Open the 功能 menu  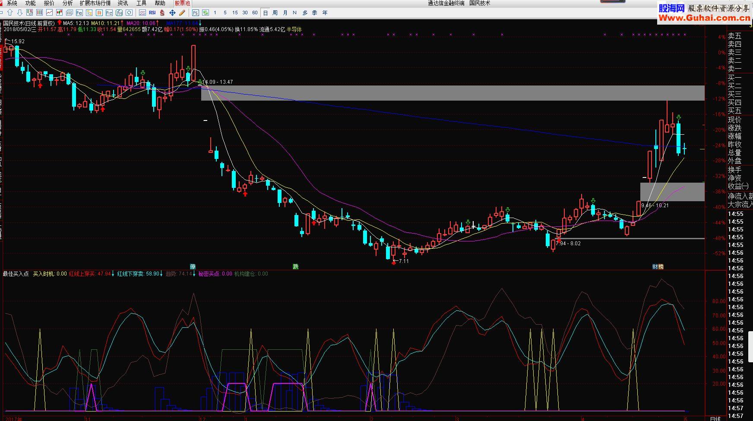(x=31, y=3)
